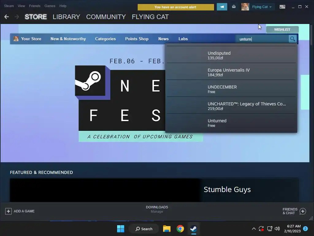The height and width of the screenshot is (236, 314).
Task: Open the Your Store menu
Action: coord(31,39)
